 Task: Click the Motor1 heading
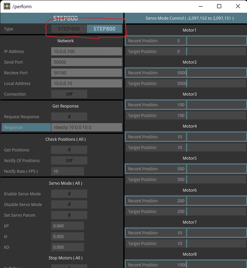pos(190,30)
